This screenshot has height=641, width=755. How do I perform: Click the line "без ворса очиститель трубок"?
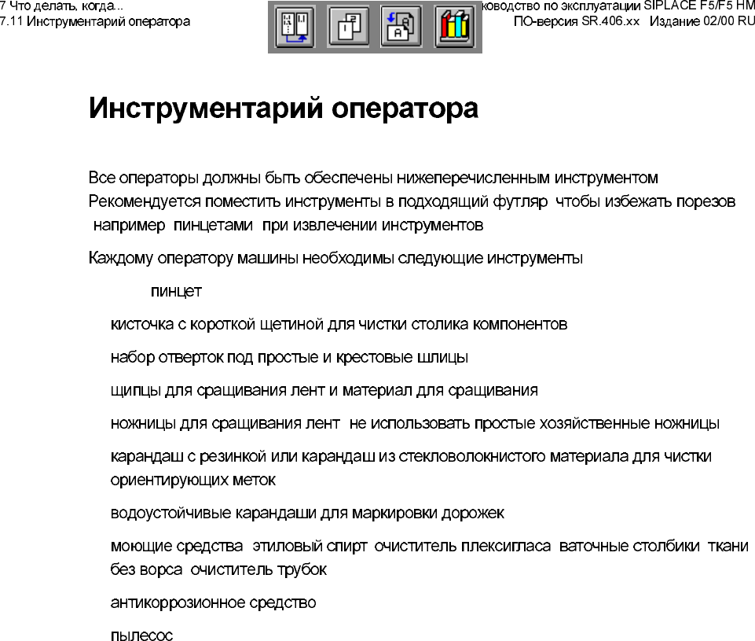(x=218, y=569)
